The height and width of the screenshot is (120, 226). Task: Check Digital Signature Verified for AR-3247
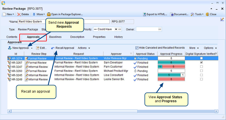[201, 67]
